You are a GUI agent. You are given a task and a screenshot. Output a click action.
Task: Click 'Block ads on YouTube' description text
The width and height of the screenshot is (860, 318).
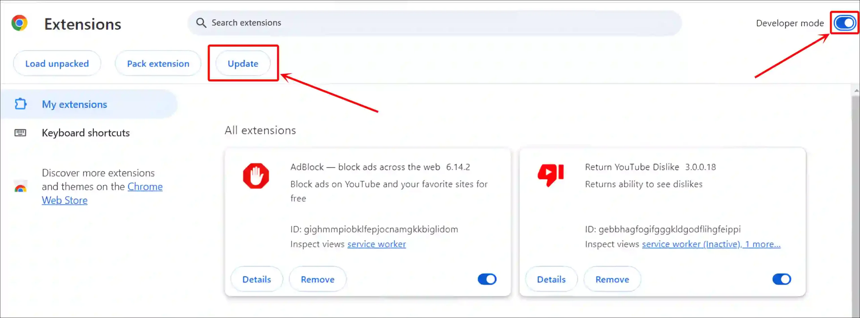(389, 191)
